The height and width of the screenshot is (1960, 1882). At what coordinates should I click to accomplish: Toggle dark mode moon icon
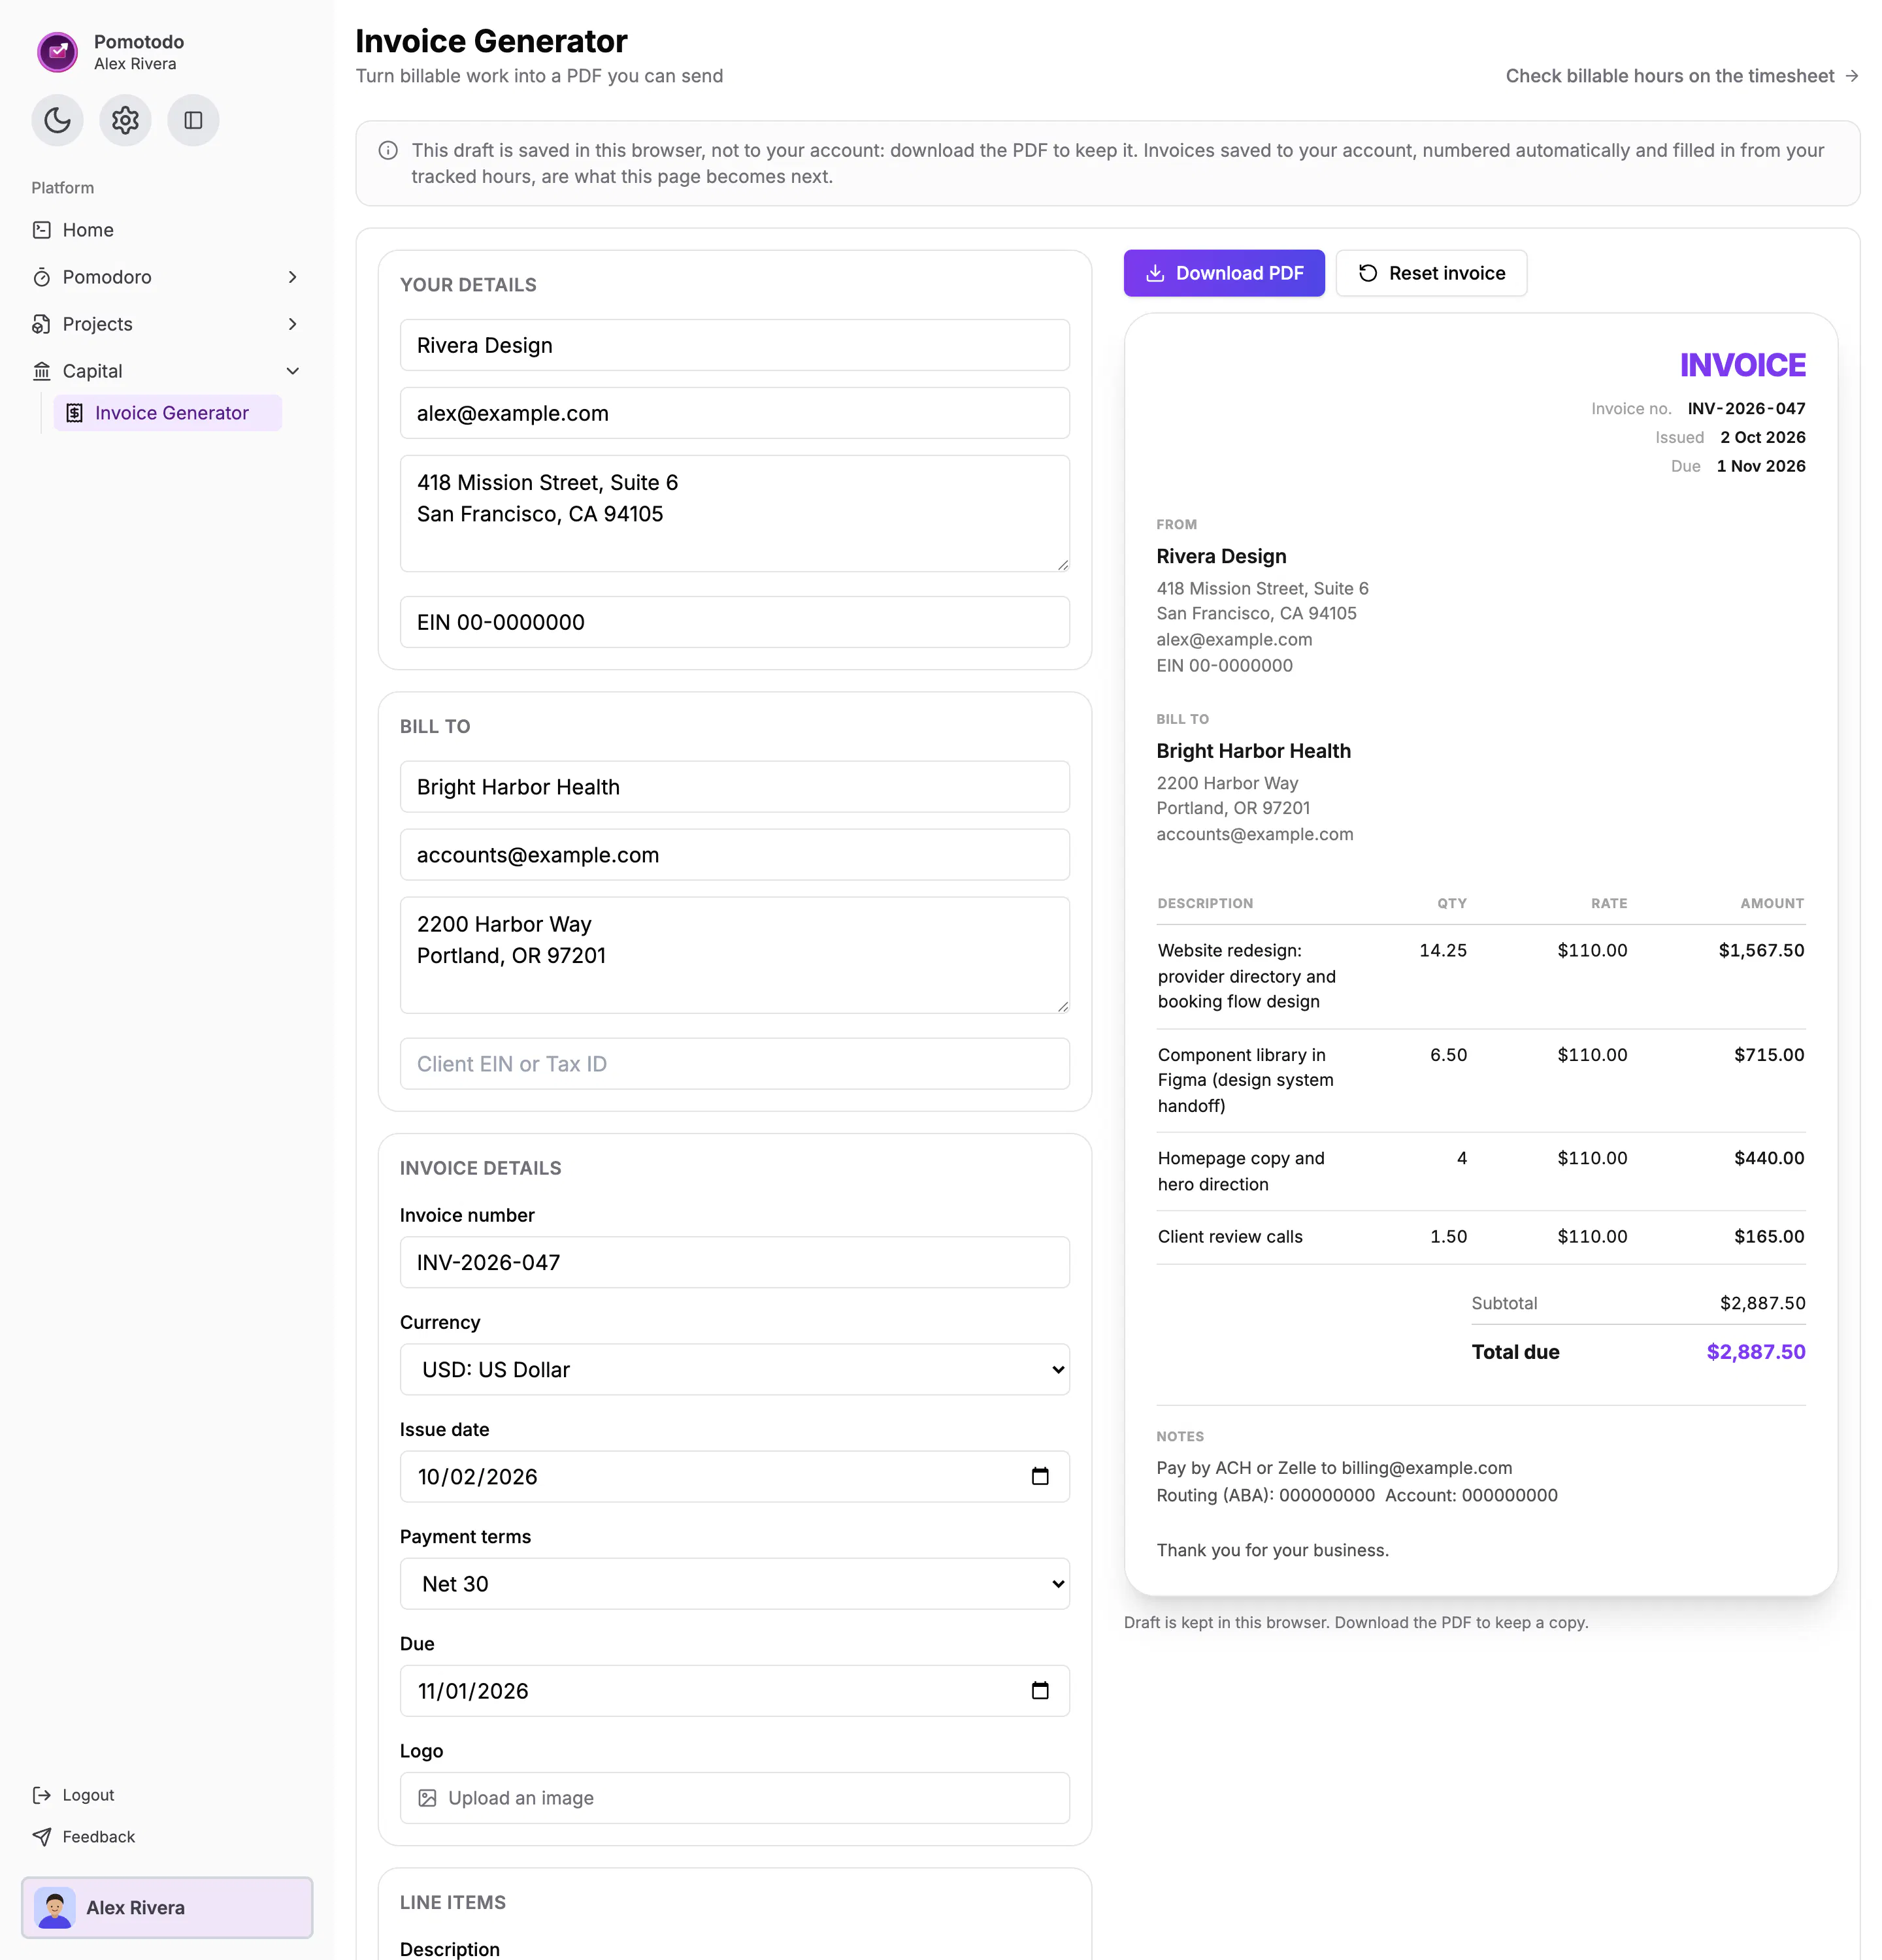point(57,120)
